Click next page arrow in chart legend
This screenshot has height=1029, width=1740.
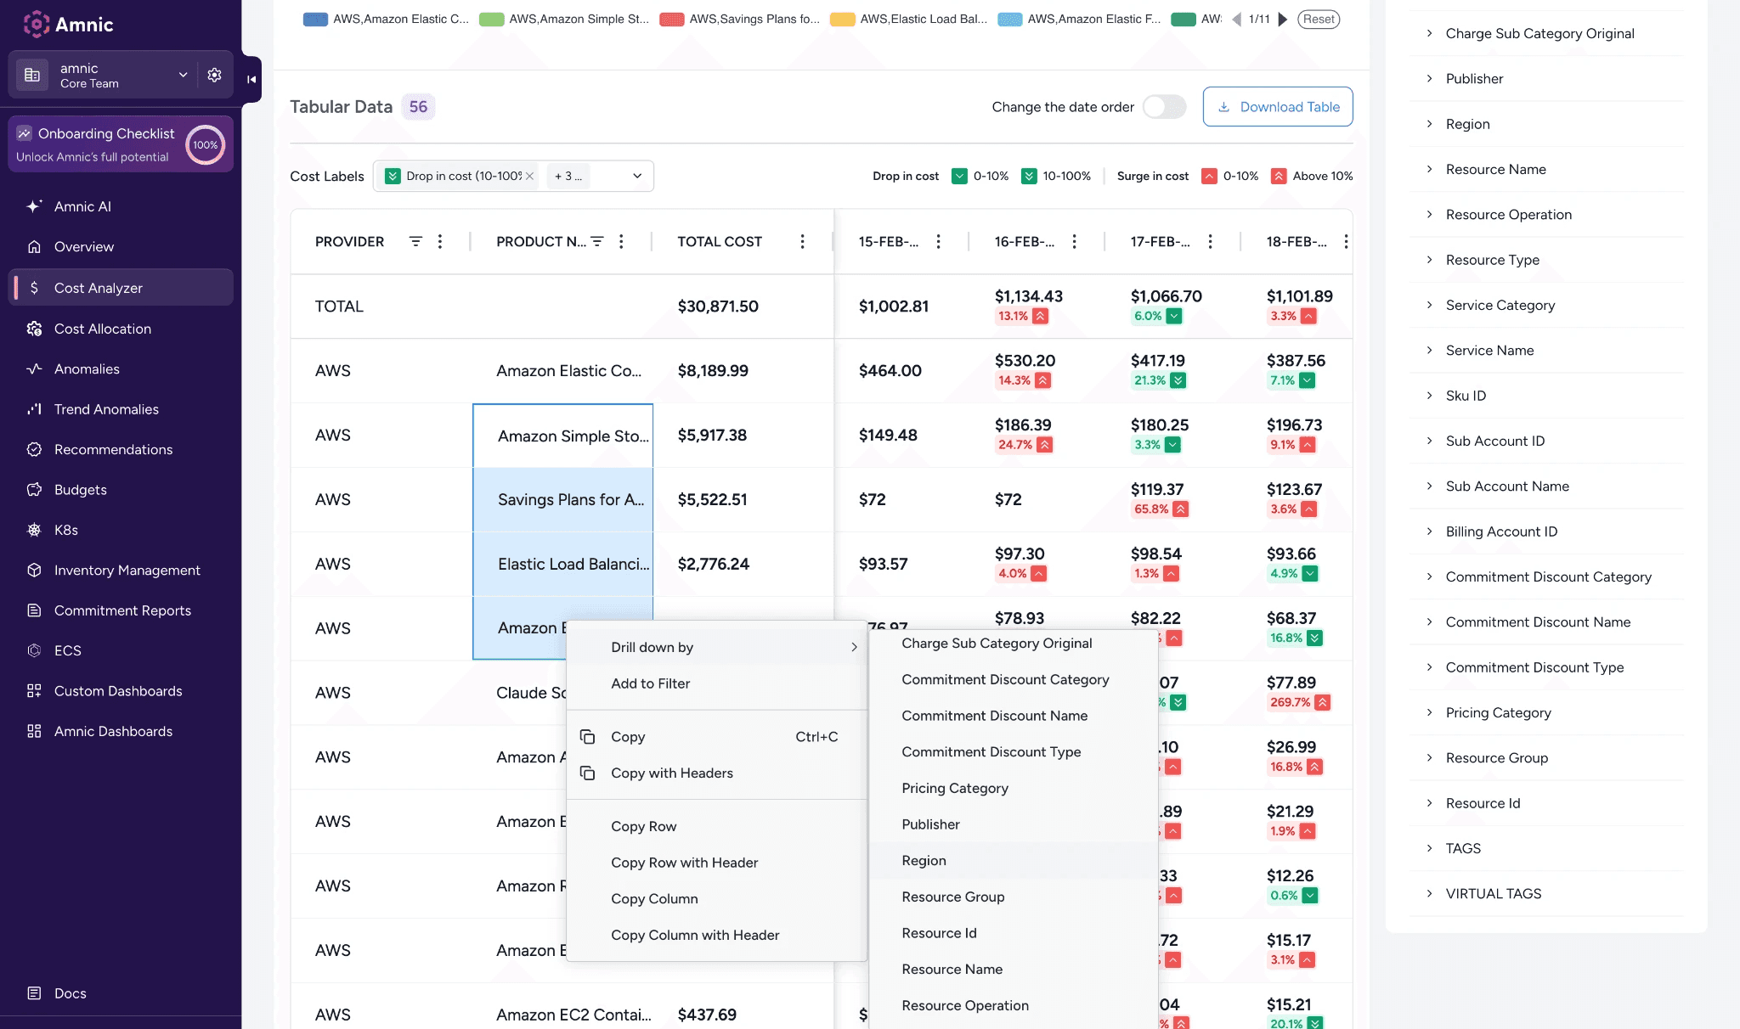pos(1283,19)
